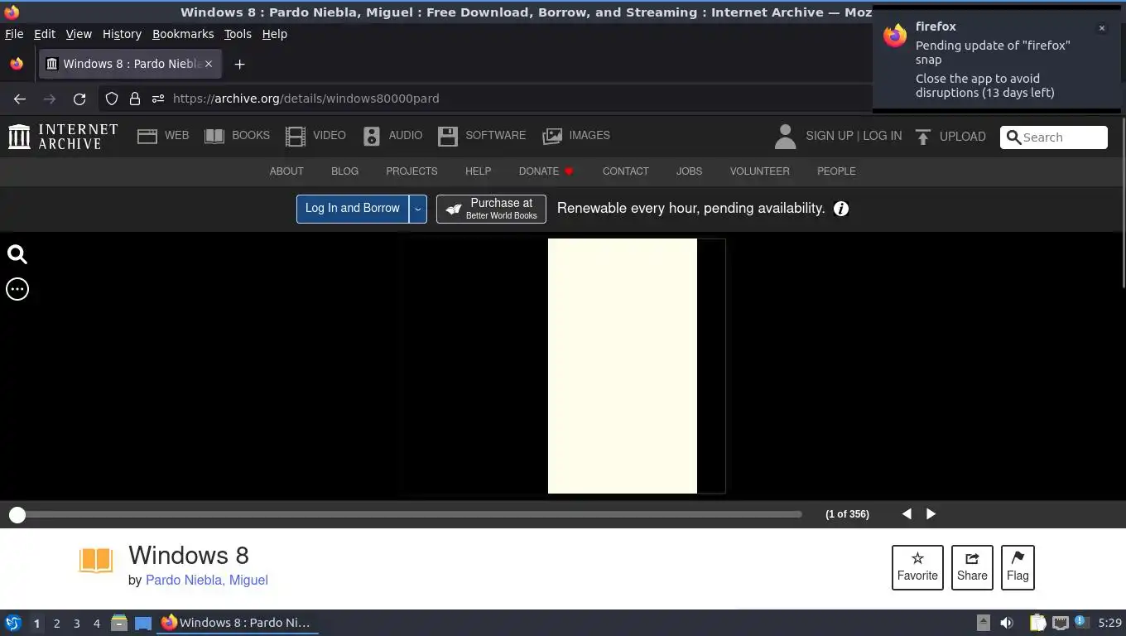1126x636 pixels.
Task: Close the Windows 8 tab
Action: coord(209,64)
